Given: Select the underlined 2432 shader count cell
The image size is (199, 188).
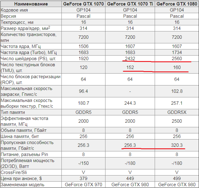Looking at the screenshot, I should tap(130, 59).
